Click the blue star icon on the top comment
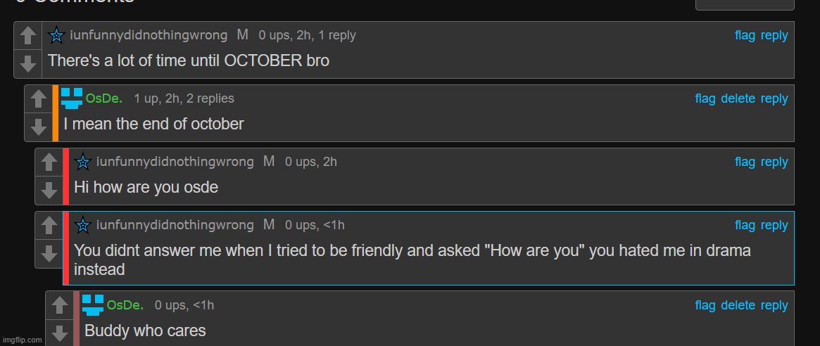Image resolution: width=820 pixels, height=346 pixels. tap(56, 36)
